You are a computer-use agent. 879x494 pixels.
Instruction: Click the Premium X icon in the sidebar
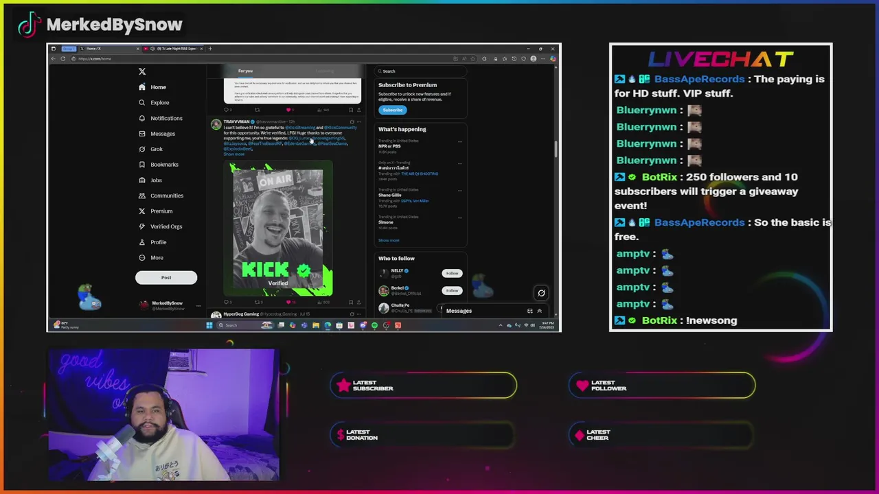pos(142,211)
